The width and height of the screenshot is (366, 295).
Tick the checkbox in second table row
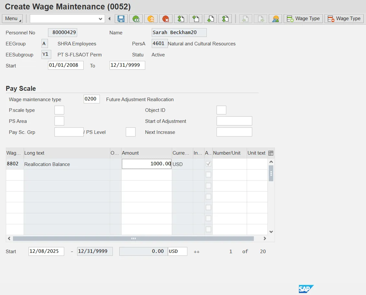click(x=208, y=175)
